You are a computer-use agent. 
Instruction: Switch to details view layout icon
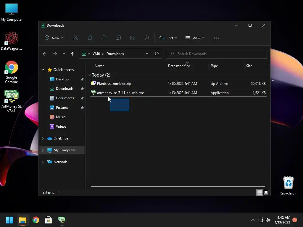[260, 192]
